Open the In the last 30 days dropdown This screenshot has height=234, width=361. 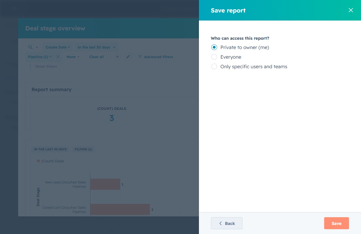96,47
